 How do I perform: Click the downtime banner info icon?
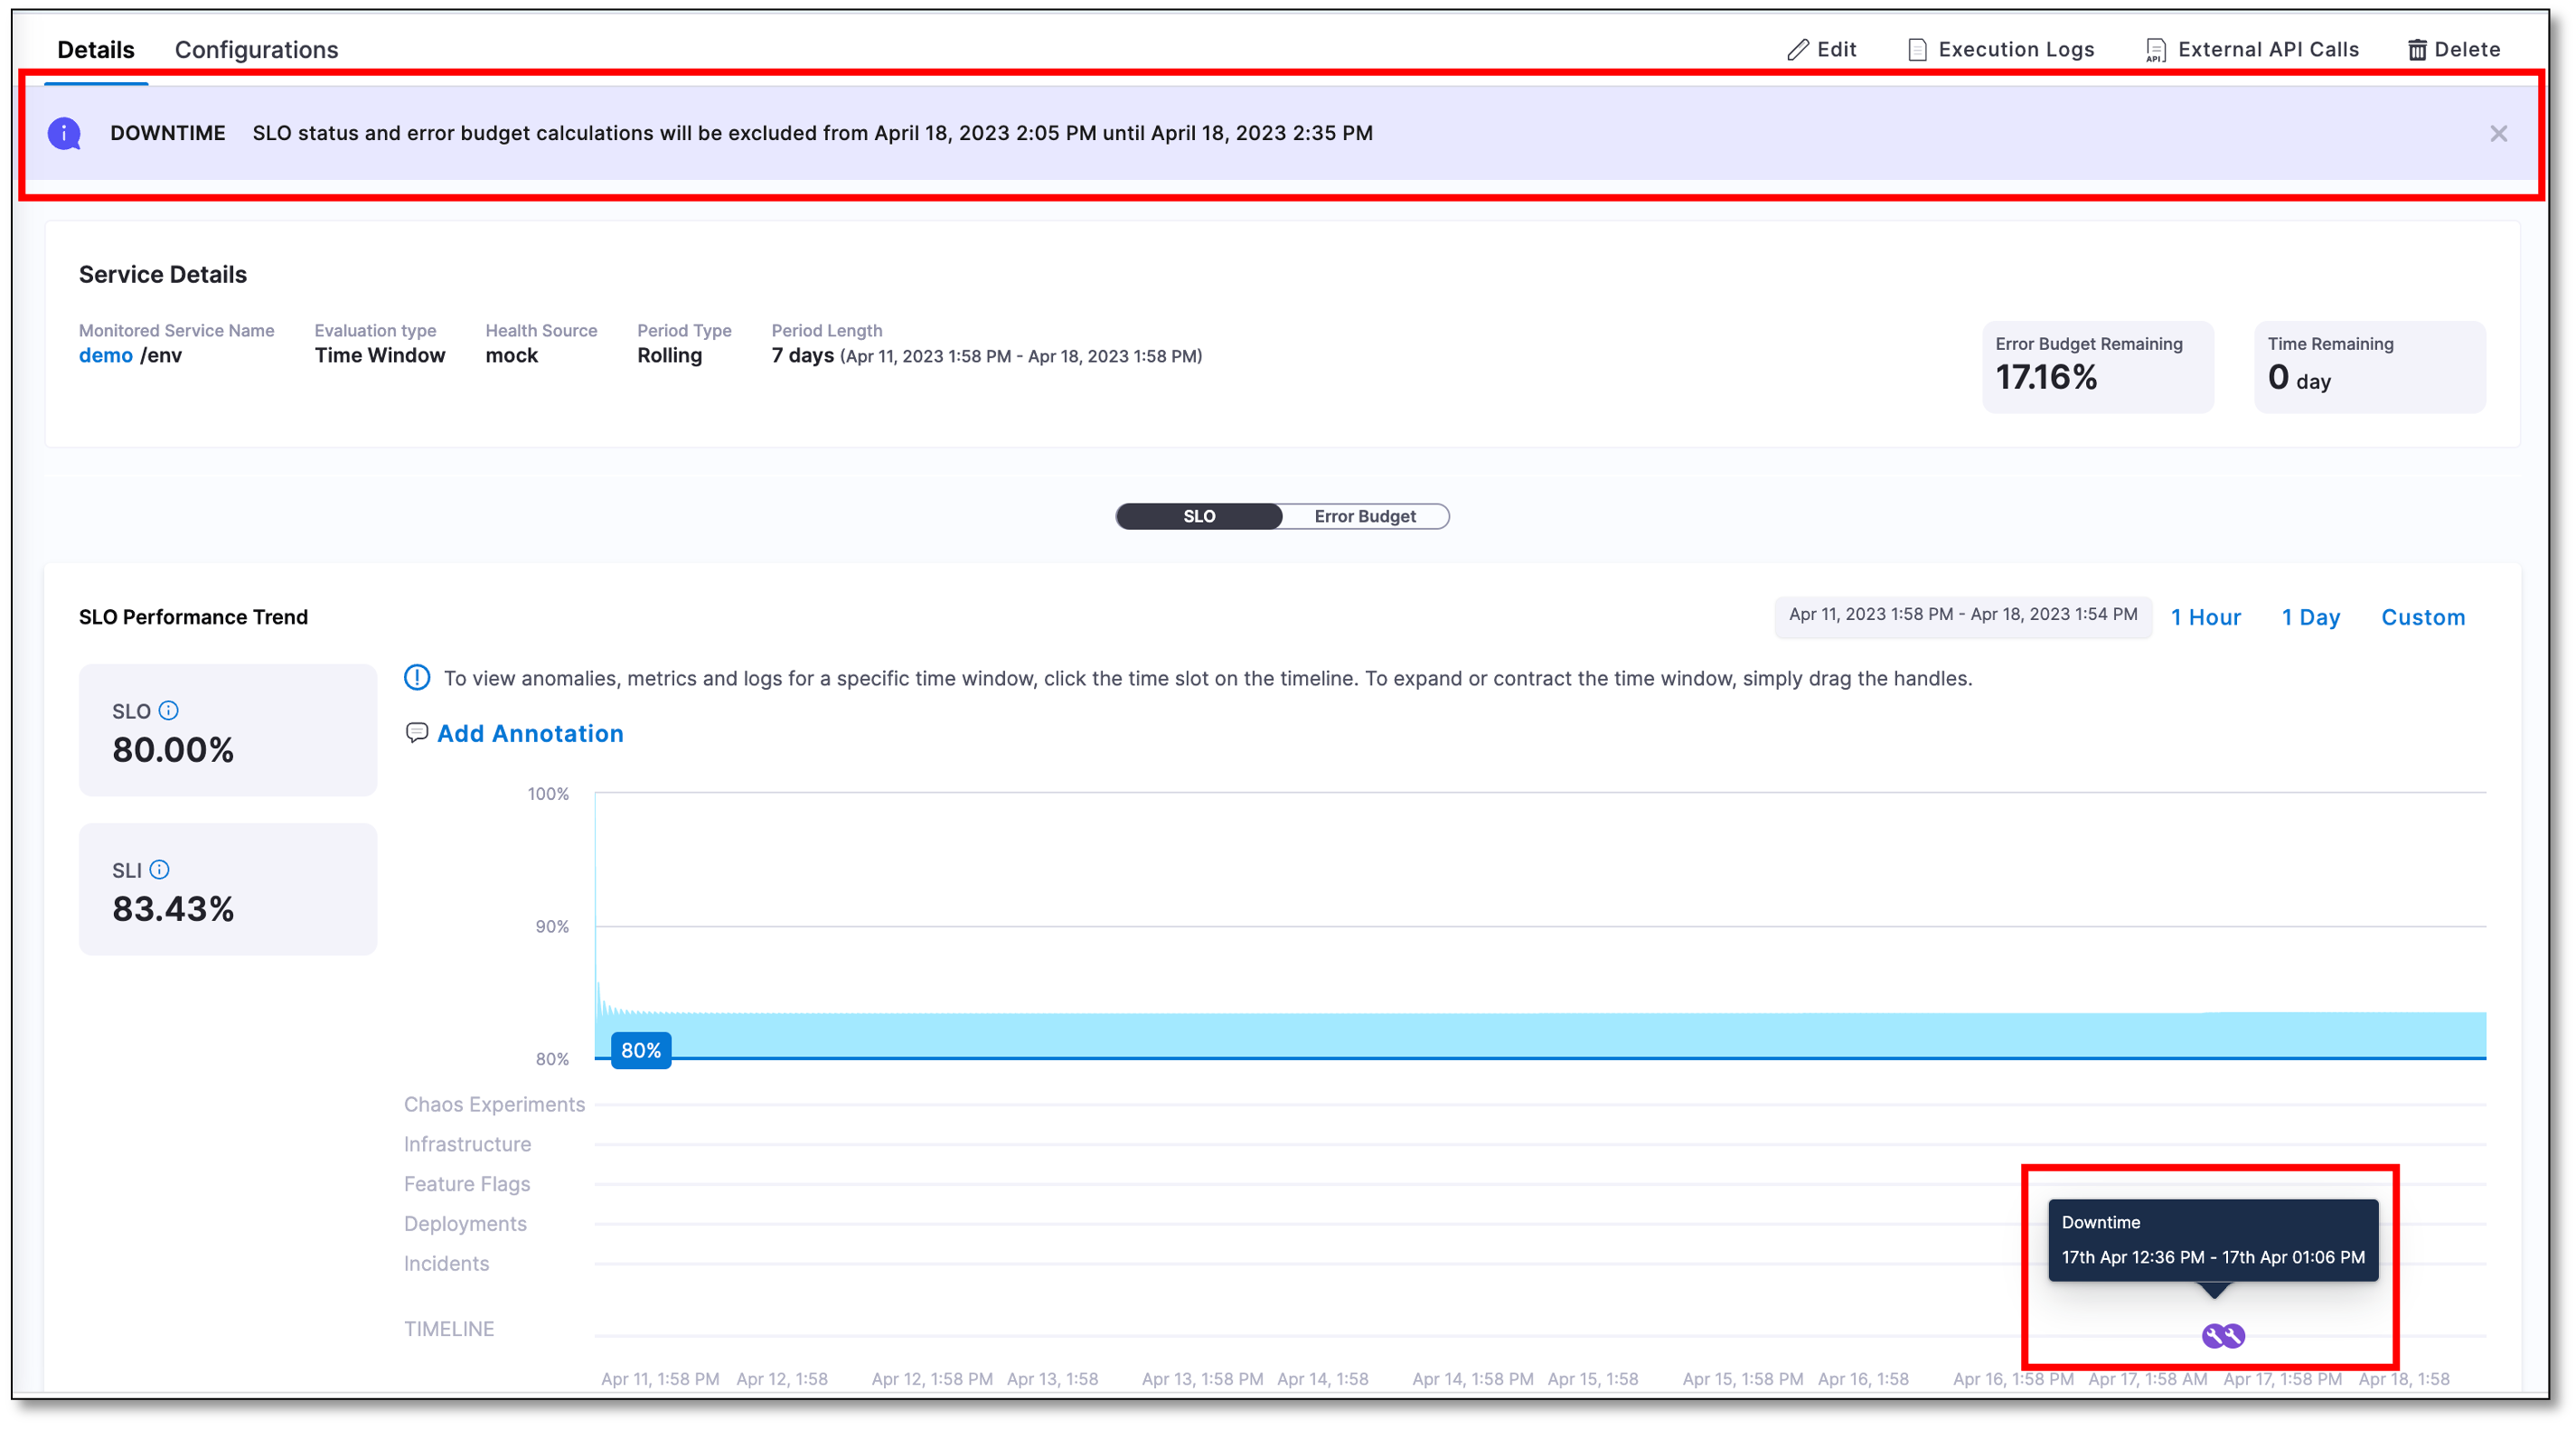point(64,133)
